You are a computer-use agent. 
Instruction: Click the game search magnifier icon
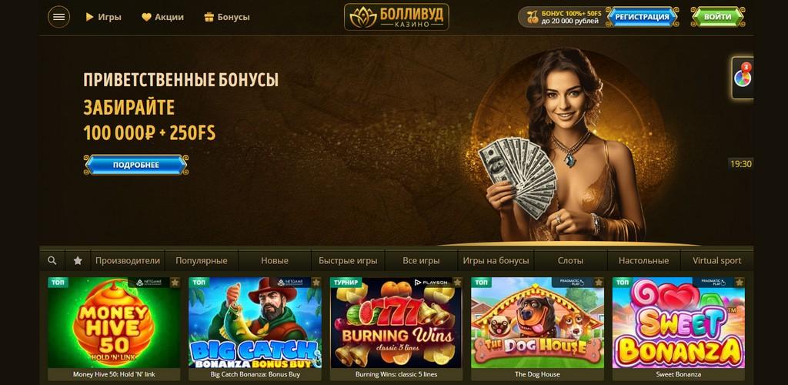point(52,260)
